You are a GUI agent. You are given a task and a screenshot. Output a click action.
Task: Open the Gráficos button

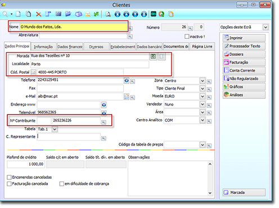pos(244,87)
